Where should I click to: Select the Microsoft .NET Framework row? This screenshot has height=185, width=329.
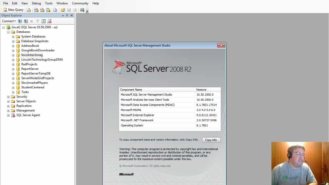(170, 120)
